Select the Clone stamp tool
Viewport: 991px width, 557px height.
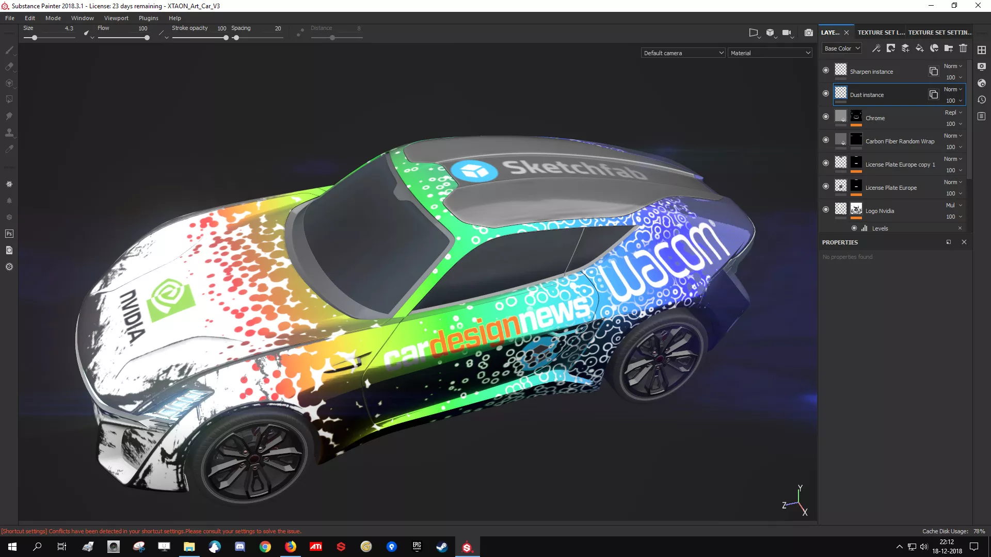pos(9,133)
